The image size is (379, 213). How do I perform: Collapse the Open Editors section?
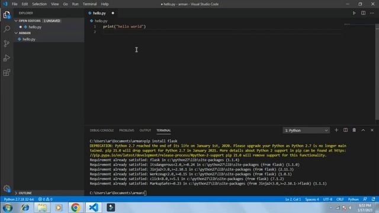click(x=16, y=21)
